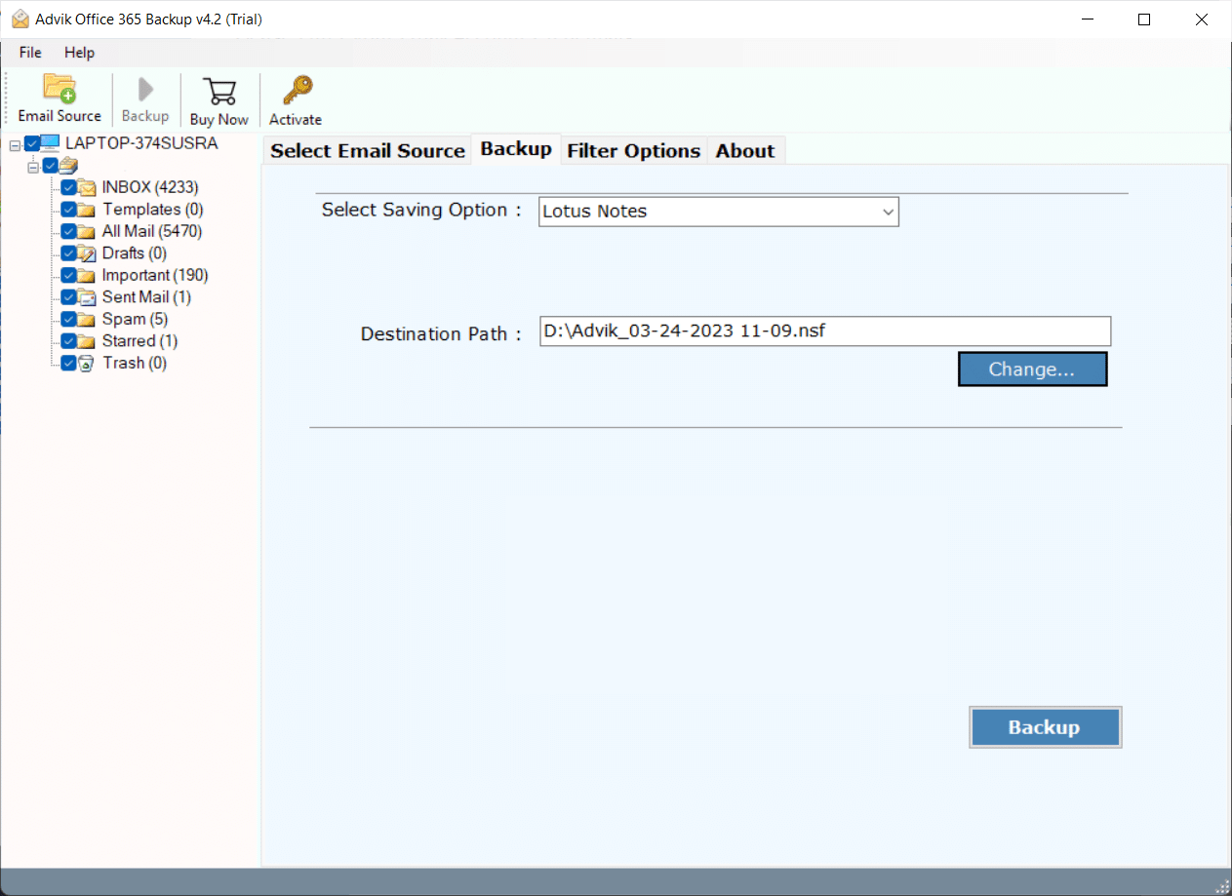Click the All Mail folder icon
The image size is (1232, 896).
click(x=88, y=231)
